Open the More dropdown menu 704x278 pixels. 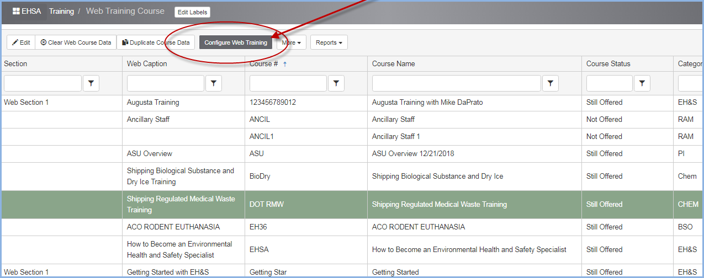[291, 42]
